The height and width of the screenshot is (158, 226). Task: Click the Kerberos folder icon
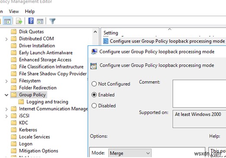coord(14,130)
